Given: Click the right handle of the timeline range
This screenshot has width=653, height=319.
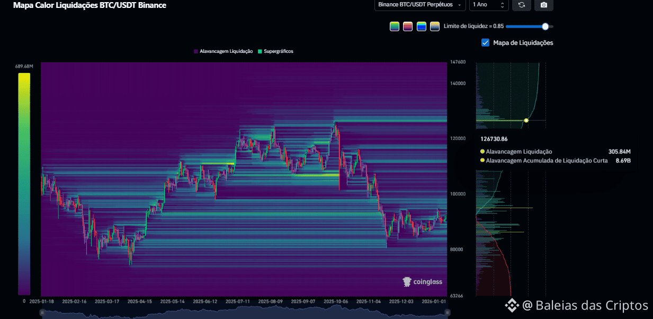Looking at the screenshot, I should pyautogui.click(x=448, y=313).
